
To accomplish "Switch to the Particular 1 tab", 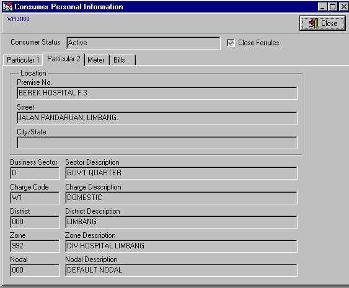I will [23, 60].
